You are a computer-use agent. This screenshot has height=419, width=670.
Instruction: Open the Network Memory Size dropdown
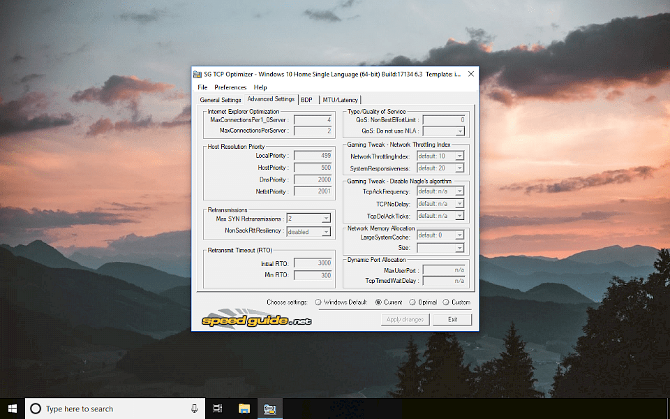pos(459,248)
